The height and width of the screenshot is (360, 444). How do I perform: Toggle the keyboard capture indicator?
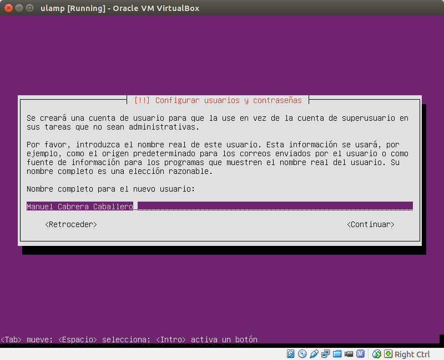click(x=389, y=354)
